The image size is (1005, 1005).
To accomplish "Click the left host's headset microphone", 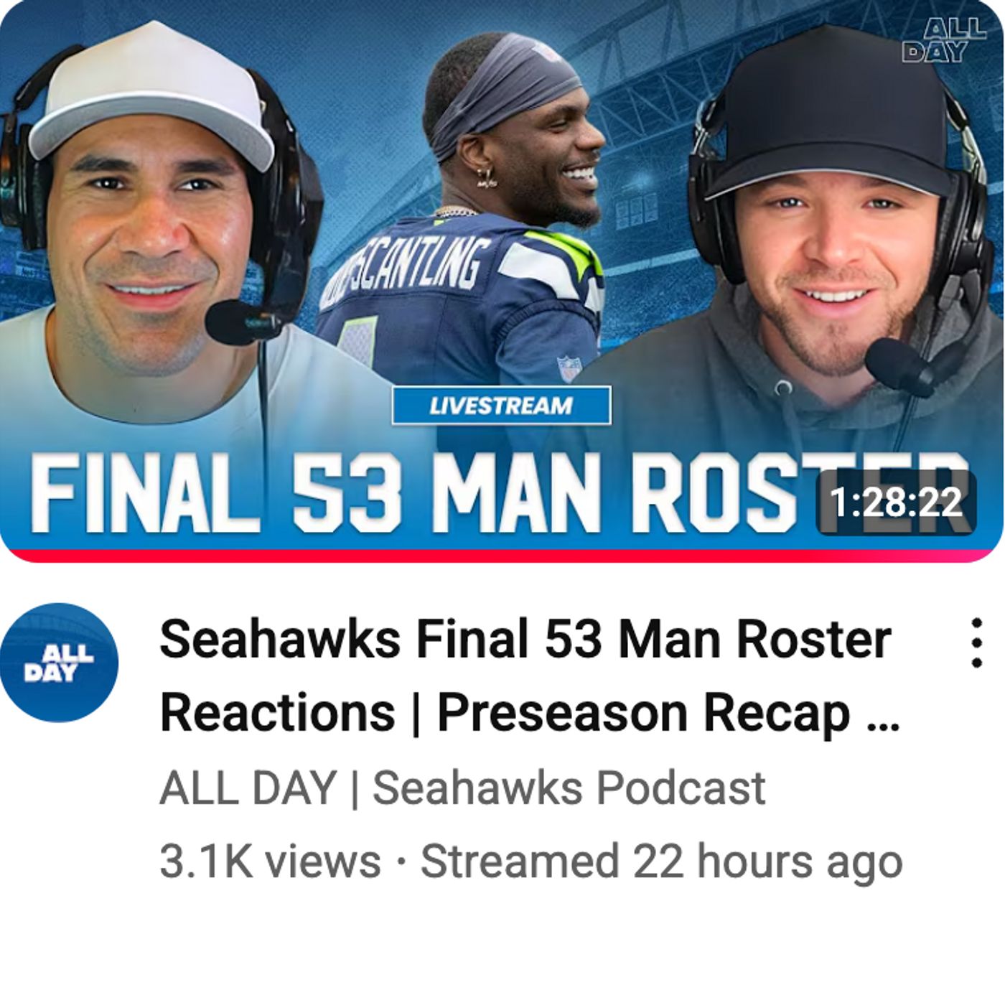I will (240, 322).
